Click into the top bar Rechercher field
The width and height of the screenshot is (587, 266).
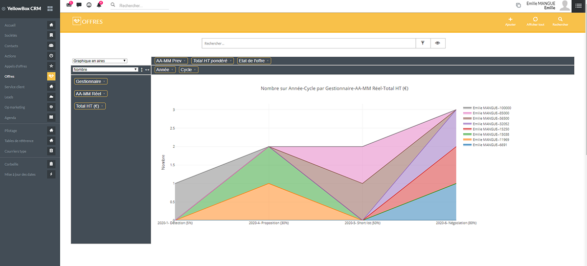point(144,5)
